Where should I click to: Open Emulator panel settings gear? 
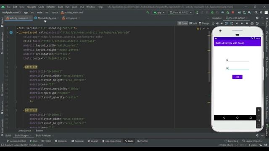[x=257, y=18]
